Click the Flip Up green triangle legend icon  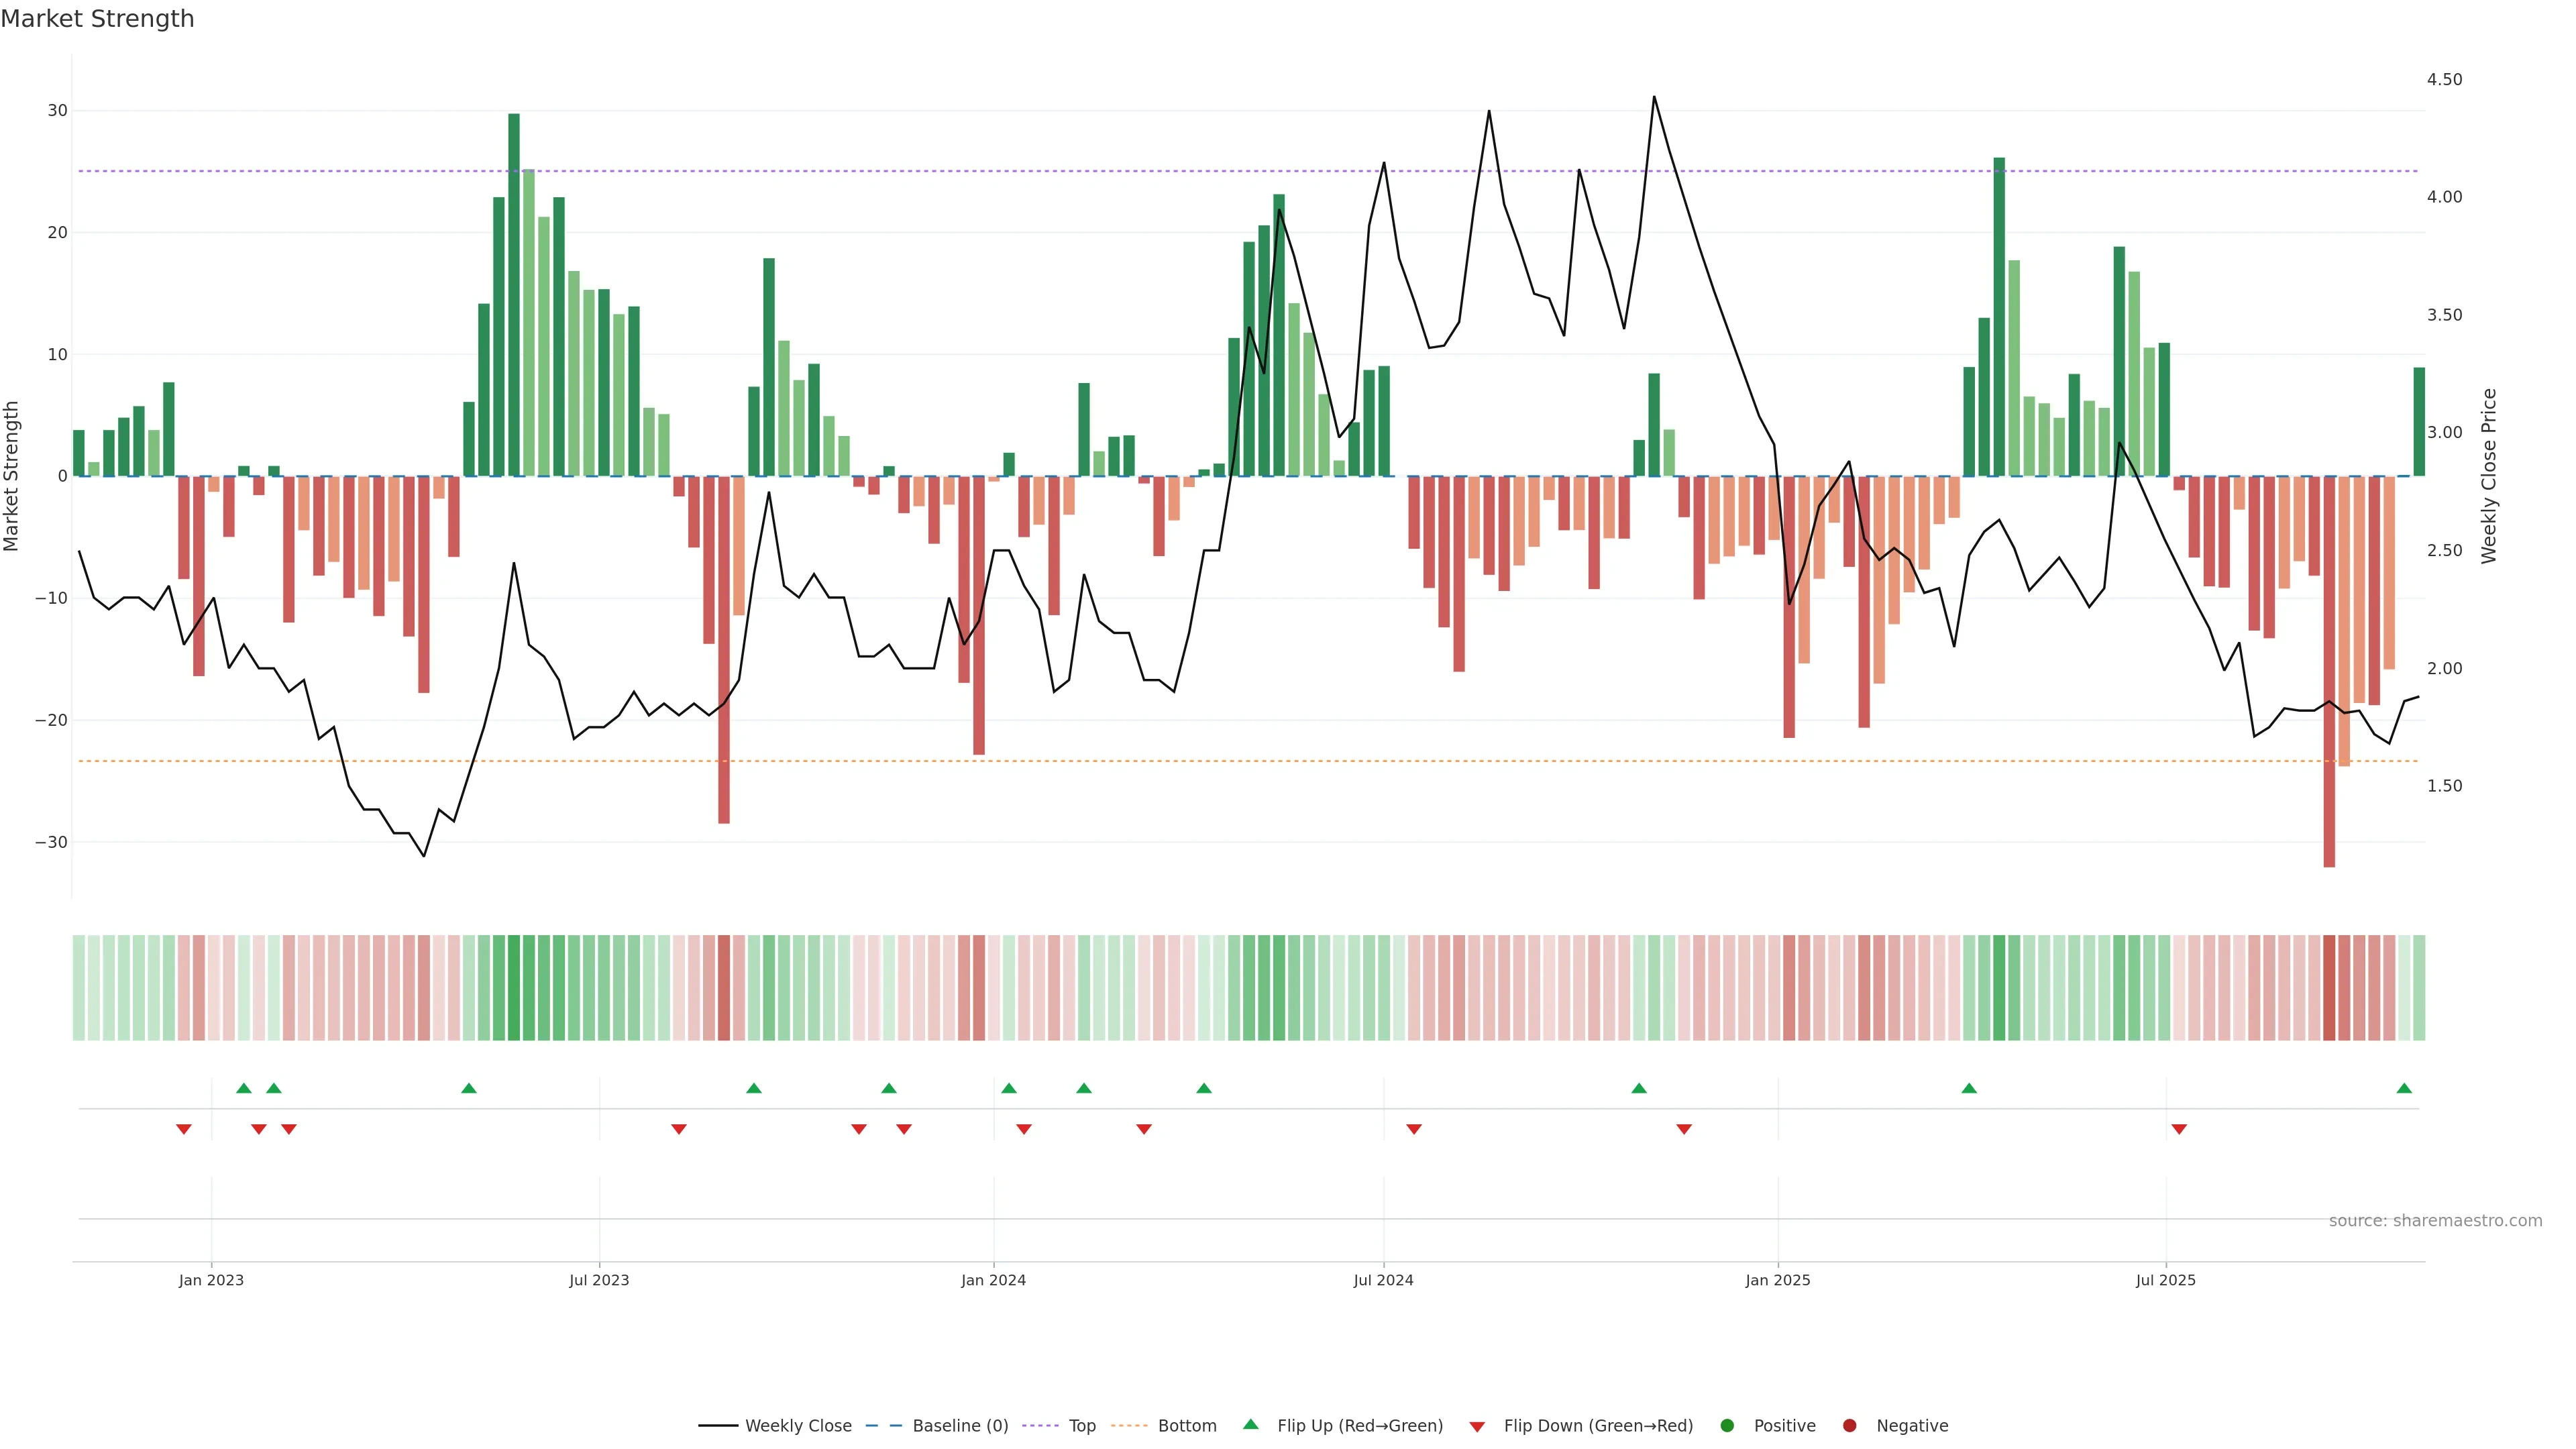(1250, 1424)
